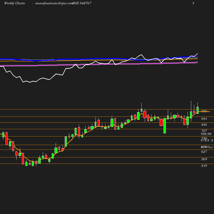This screenshot has height=214, width=214.
Task: Click the '627' price level label
Action: [204, 152]
